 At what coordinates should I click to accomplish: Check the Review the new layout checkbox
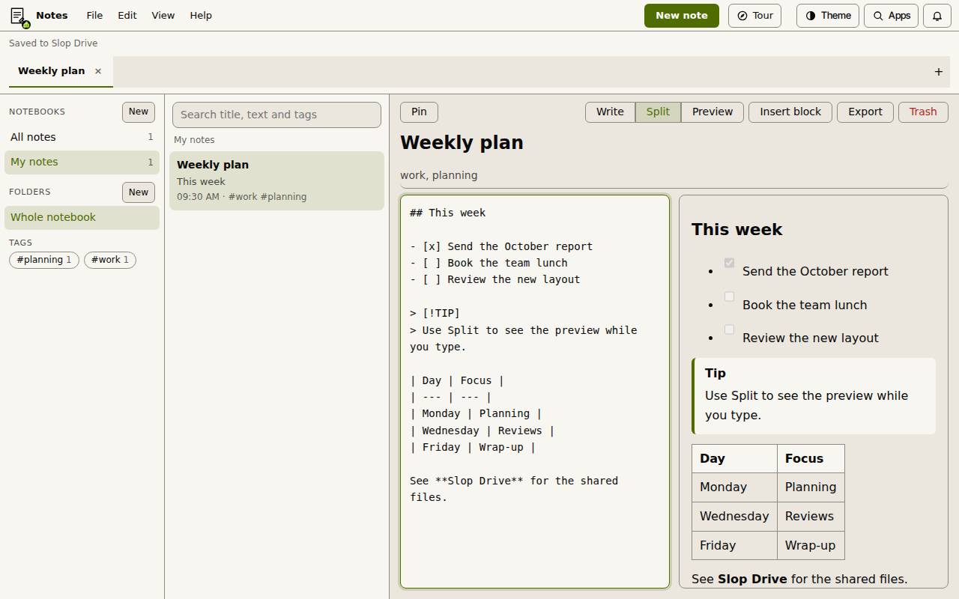[x=729, y=329]
